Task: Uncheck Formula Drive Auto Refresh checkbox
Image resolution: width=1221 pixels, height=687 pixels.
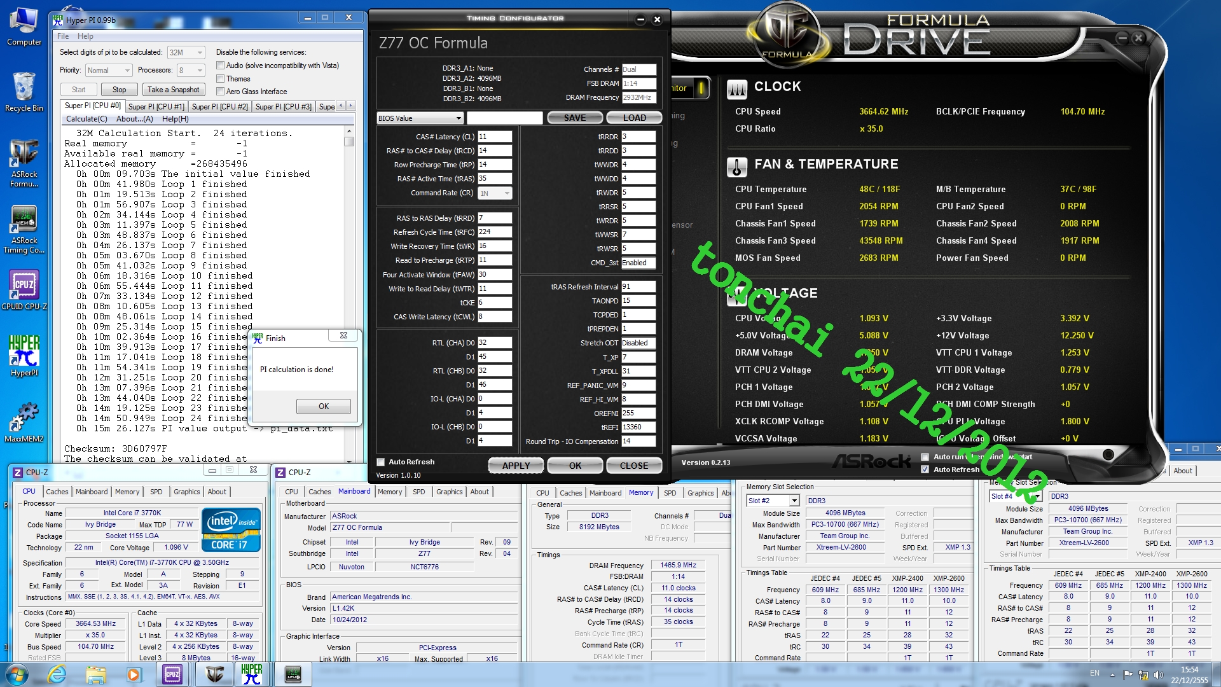Action: (925, 469)
